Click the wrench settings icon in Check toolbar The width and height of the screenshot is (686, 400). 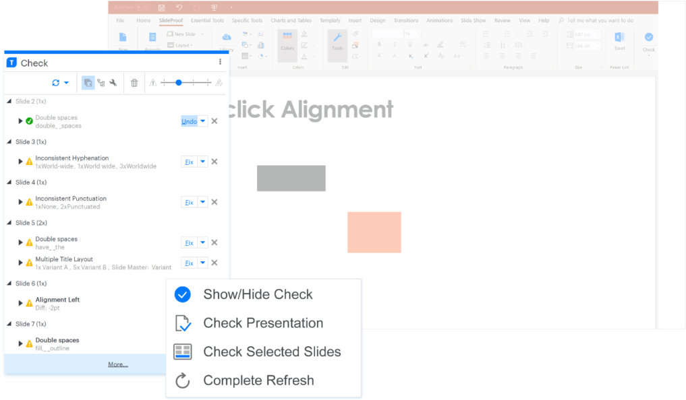[x=113, y=83]
